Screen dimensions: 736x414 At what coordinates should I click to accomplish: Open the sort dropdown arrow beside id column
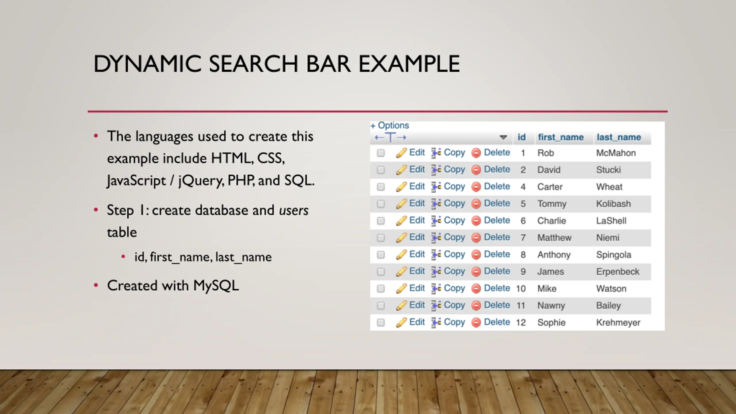coord(503,137)
